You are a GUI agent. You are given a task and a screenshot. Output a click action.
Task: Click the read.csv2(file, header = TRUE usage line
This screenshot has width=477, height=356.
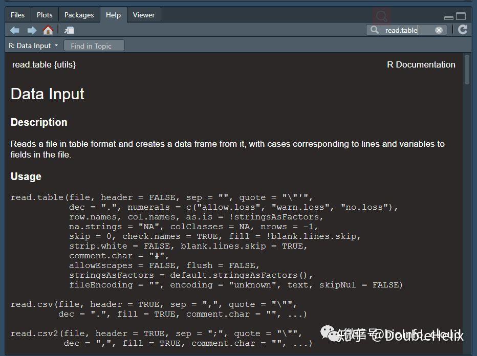pyautogui.click(x=157, y=333)
